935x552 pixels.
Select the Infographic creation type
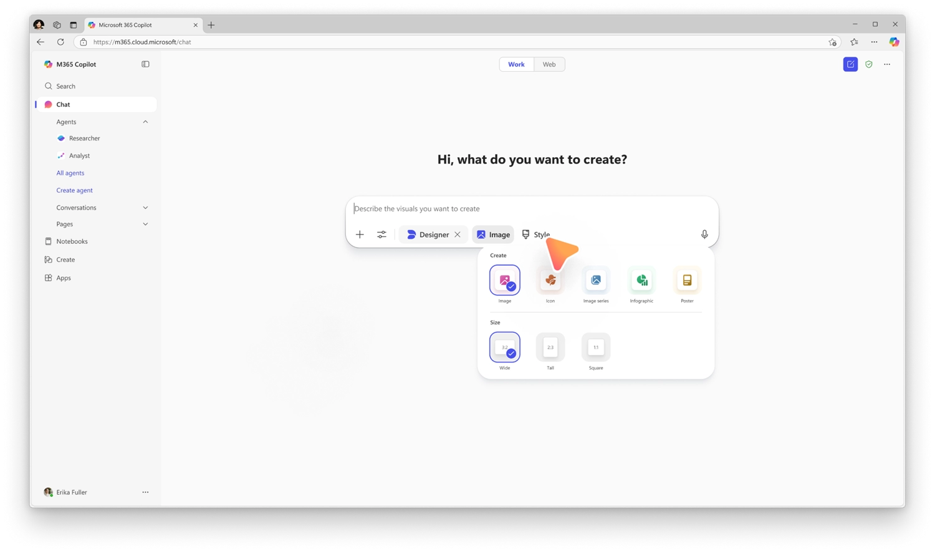641,280
